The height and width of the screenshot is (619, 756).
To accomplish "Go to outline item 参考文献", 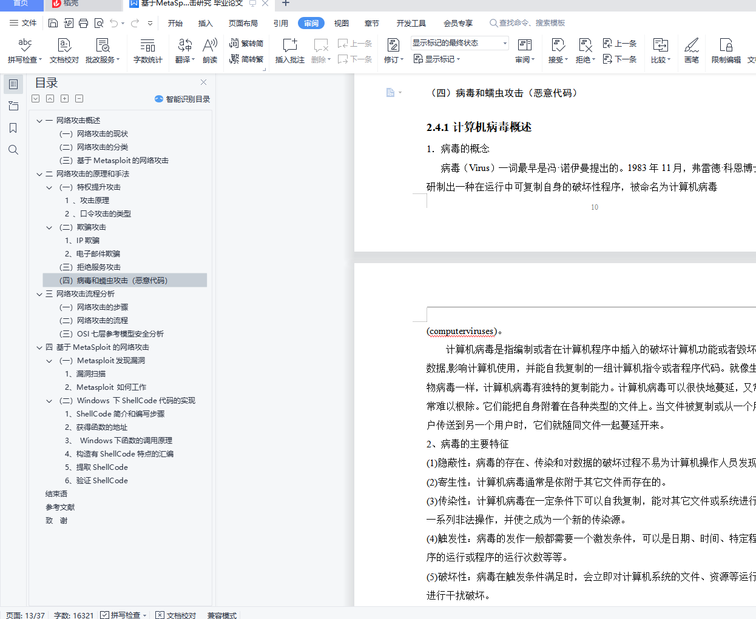I will pos(60,507).
